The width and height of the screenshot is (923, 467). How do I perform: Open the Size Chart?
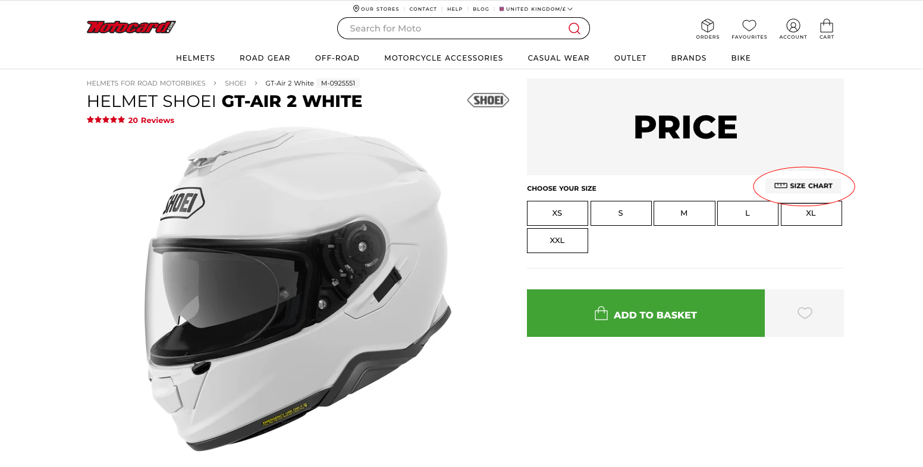[x=803, y=186]
